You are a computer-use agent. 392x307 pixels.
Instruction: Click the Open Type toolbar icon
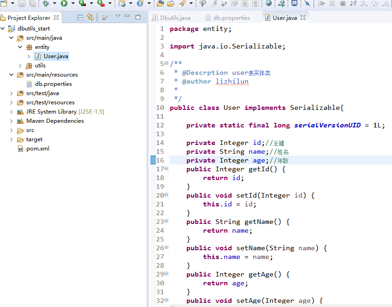coord(160,3)
